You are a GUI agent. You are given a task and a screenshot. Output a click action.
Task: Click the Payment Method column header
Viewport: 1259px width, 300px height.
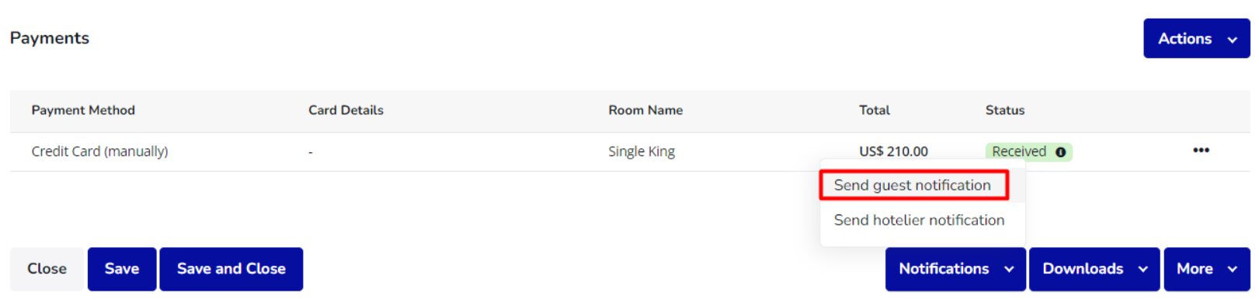(x=83, y=110)
